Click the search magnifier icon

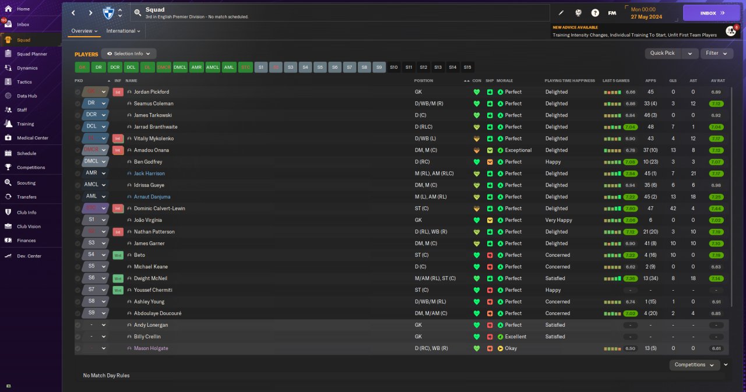(138, 12)
